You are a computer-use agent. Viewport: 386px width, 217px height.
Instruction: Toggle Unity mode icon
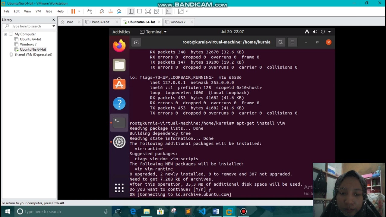coord(157,11)
